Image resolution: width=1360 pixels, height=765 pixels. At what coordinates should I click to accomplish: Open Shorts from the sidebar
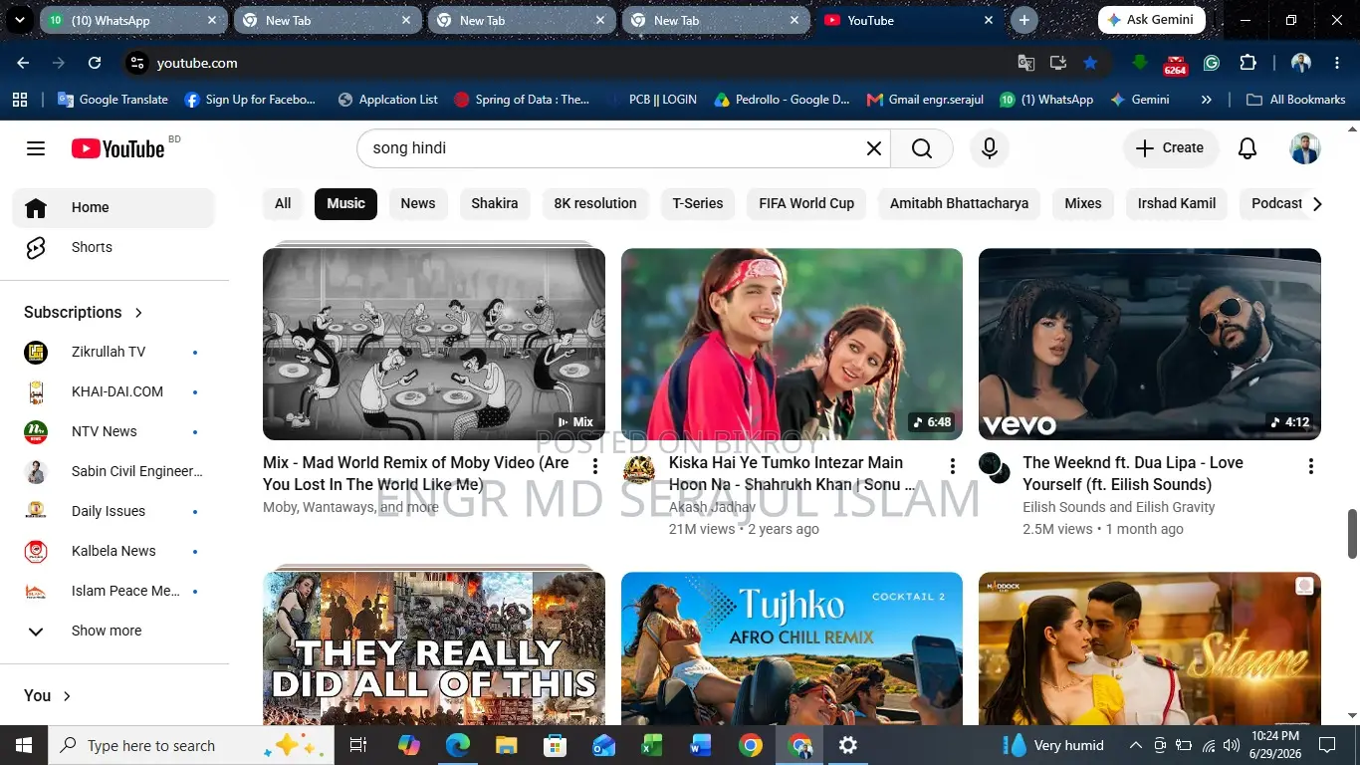(113, 247)
